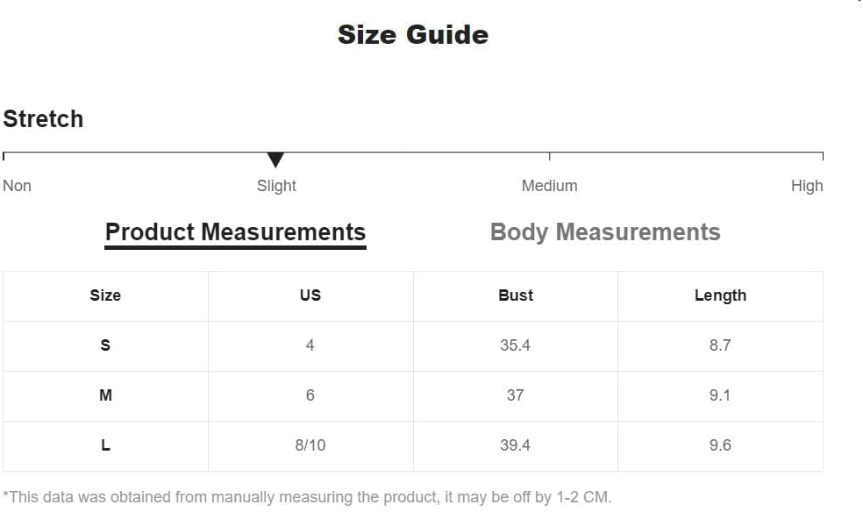Click the 9.6 length value cell

720,445
